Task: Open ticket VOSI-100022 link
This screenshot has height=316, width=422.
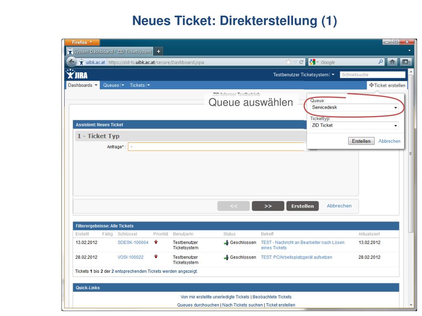Action: 131,257
